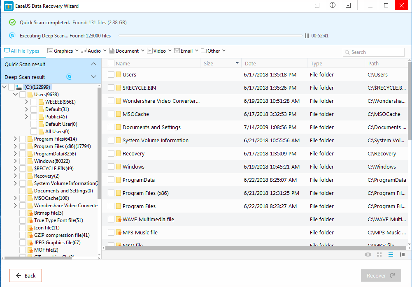Tick the $RECYCLE.BIN row checkbox

tap(111, 88)
